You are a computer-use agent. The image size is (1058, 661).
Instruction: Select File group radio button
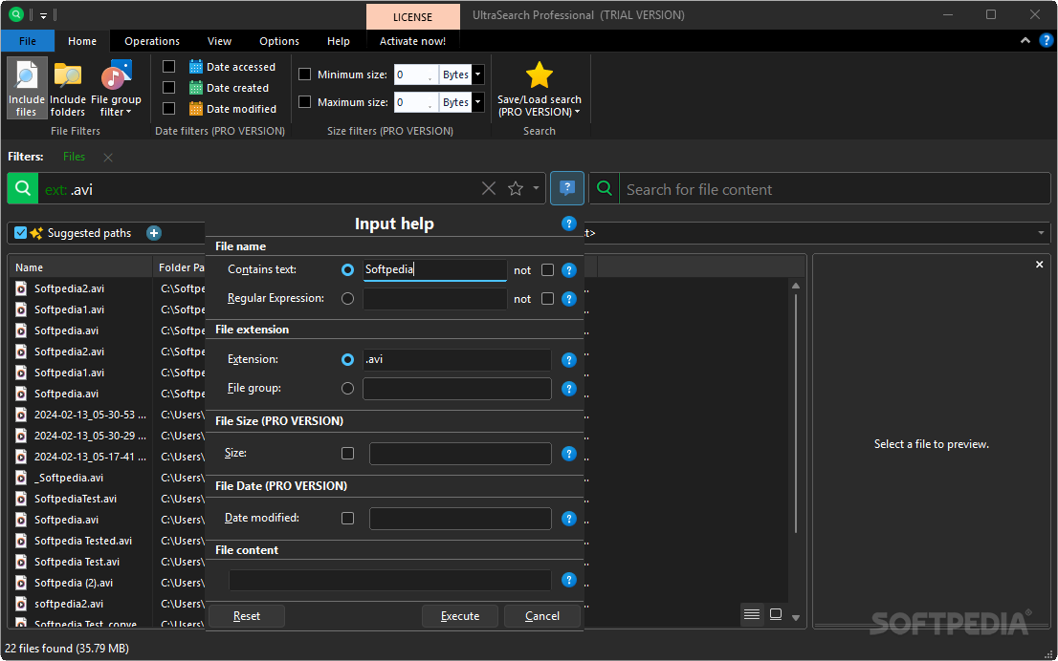[x=347, y=389]
